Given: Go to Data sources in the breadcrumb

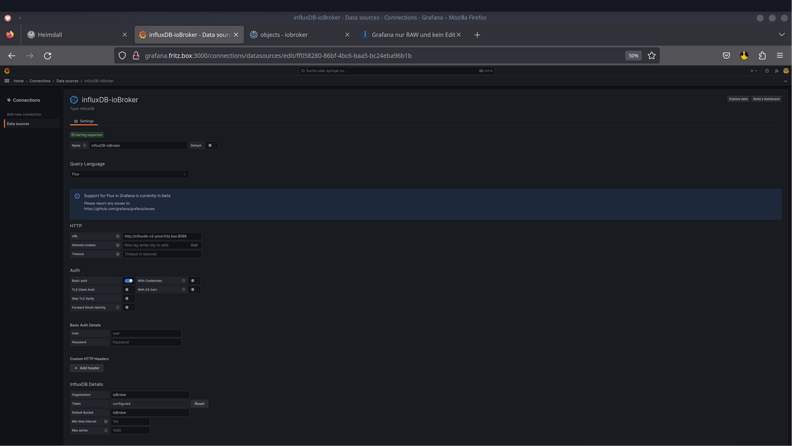Looking at the screenshot, I should point(67,81).
